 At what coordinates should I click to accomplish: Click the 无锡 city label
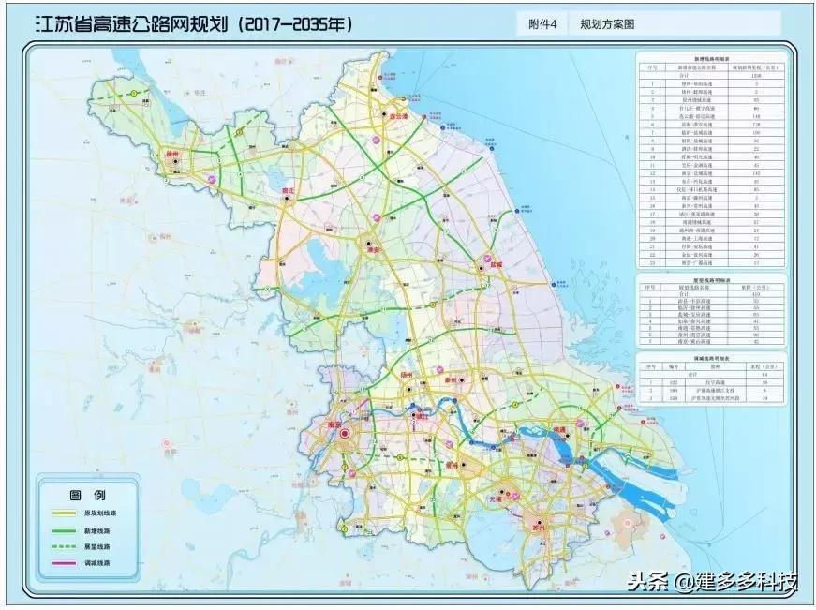tap(495, 498)
